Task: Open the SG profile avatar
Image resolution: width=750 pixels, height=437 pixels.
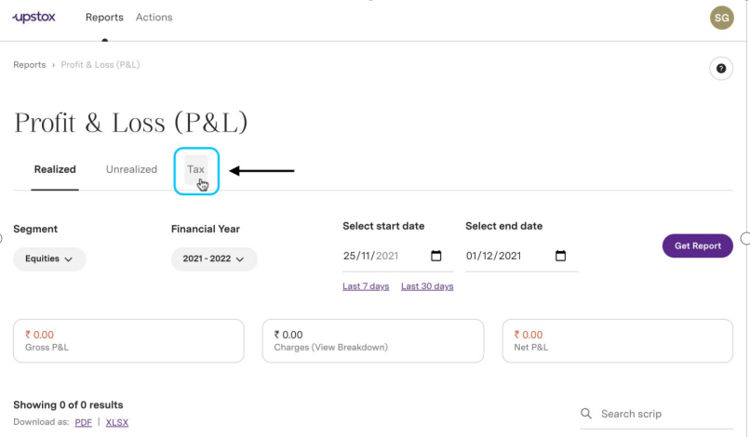Action: point(721,18)
